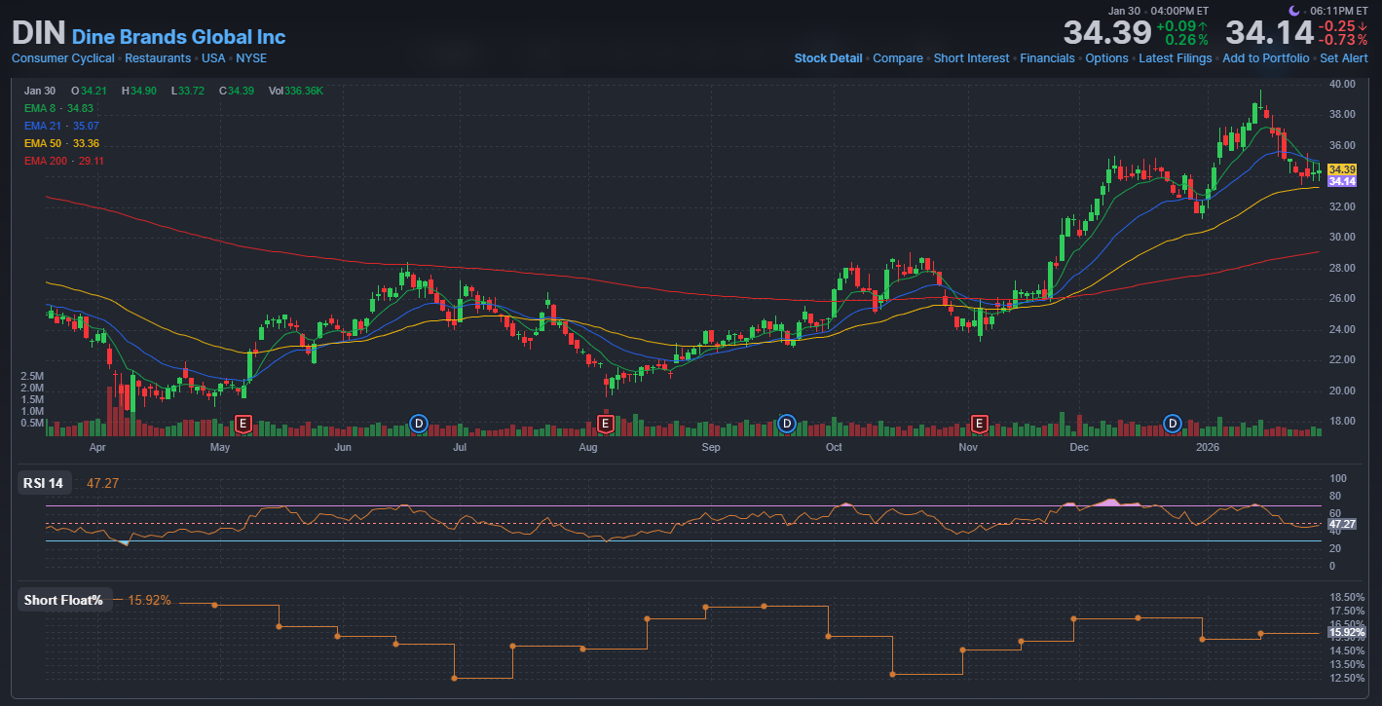Click the Set Alert link
This screenshot has height=706, width=1382.
coord(1344,58)
